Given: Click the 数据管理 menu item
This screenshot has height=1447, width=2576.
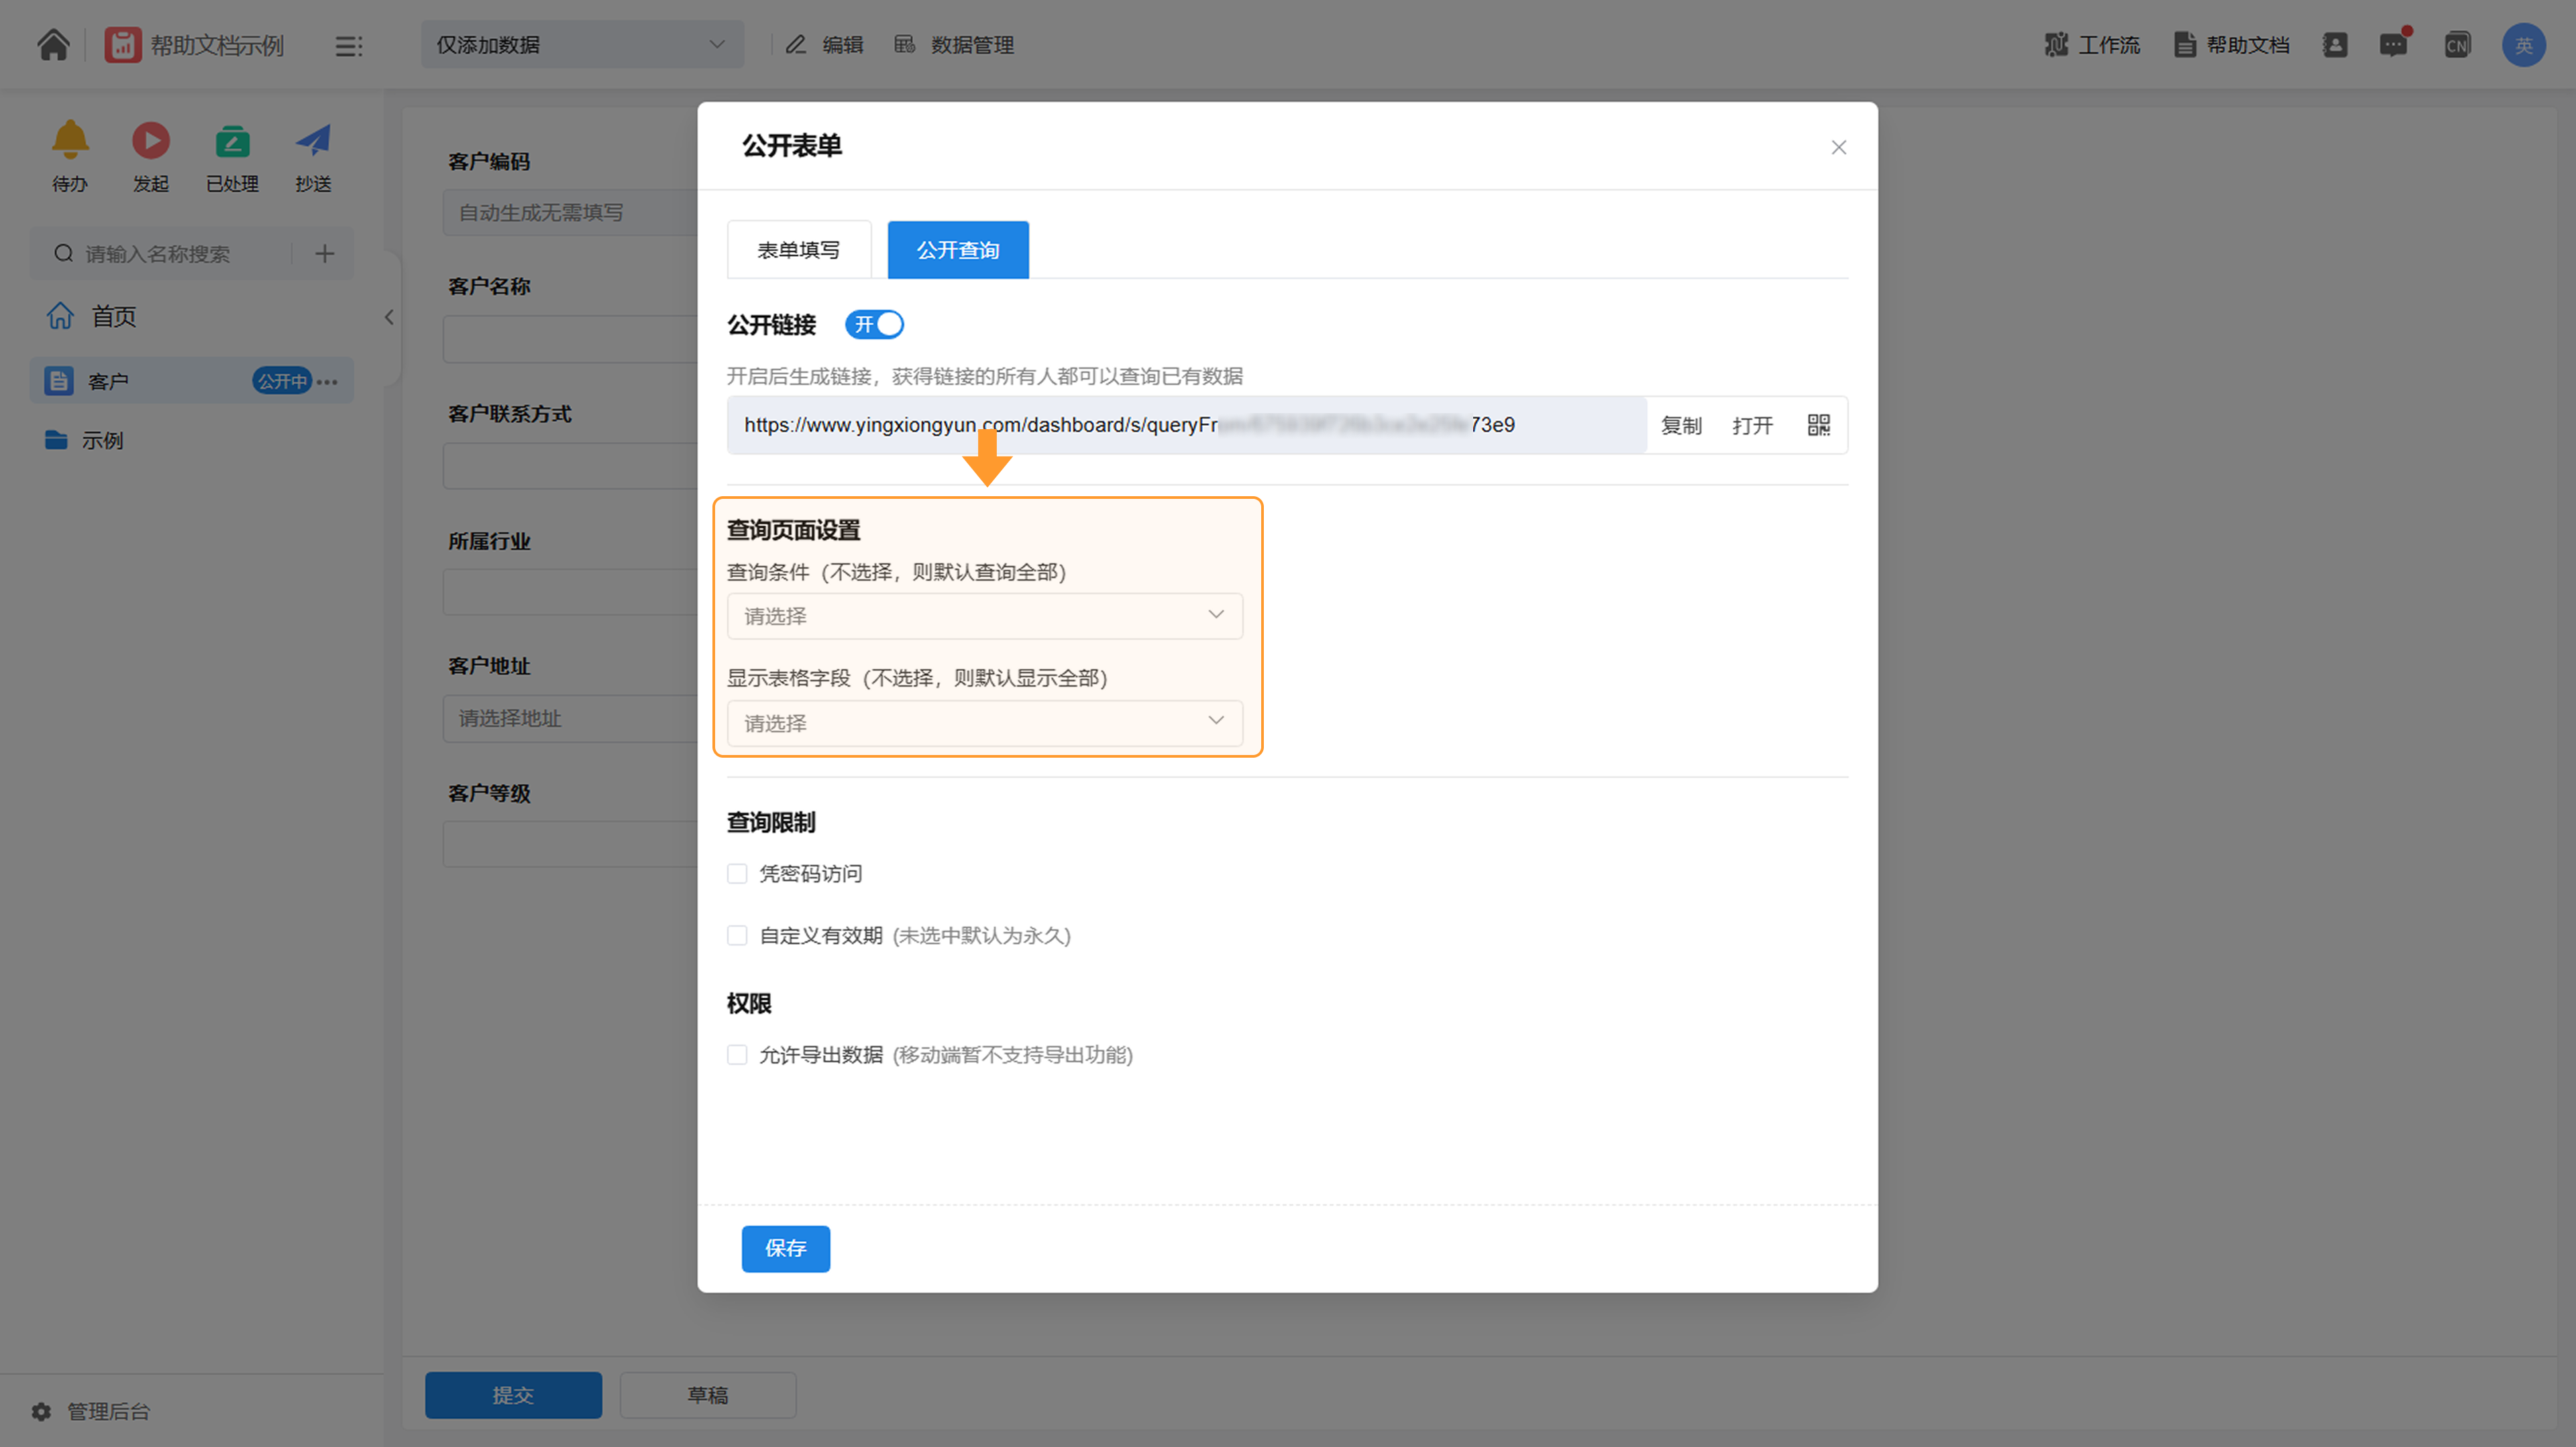Looking at the screenshot, I should tap(972, 45).
